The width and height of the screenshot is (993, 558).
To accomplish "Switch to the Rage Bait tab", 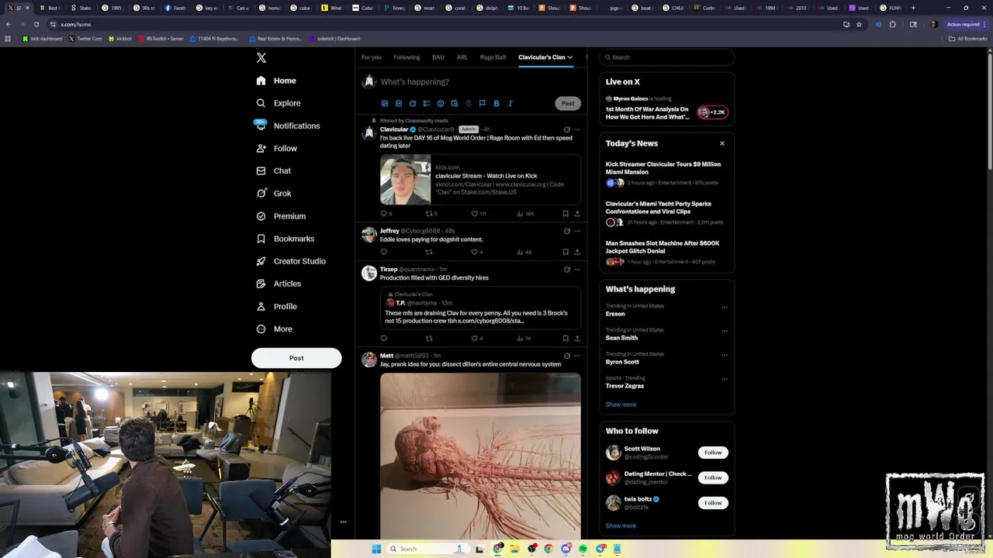I will pos(493,57).
